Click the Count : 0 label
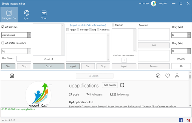 tap(49, 59)
